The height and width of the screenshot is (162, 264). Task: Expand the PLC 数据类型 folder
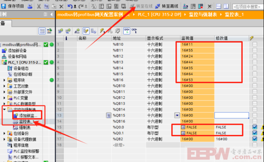pos(4,103)
